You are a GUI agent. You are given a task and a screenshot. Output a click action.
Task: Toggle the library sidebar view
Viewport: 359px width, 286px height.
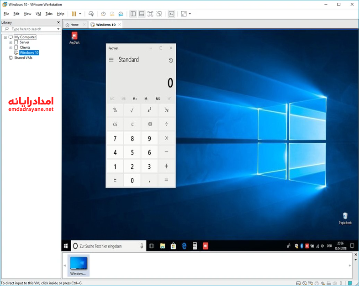pyautogui.click(x=133, y=14)
